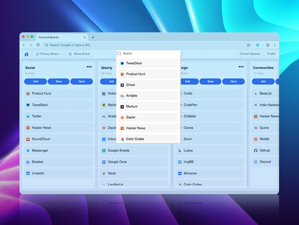Select Zapier in the search results
299x225 pixels.
[x=148, y=117]
